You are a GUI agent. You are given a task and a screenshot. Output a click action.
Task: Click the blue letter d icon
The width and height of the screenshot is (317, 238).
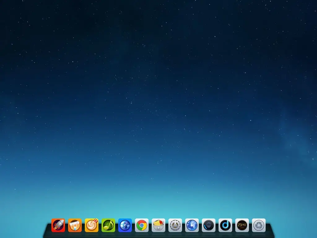click(225, 225)
